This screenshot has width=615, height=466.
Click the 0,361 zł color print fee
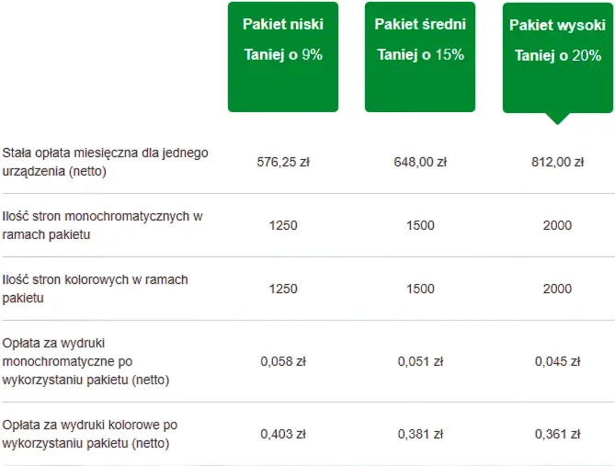pos(557,434)
